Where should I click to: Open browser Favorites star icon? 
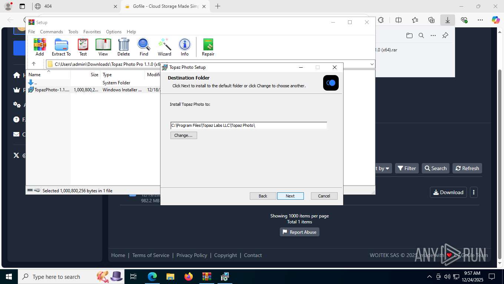(415, 20)
